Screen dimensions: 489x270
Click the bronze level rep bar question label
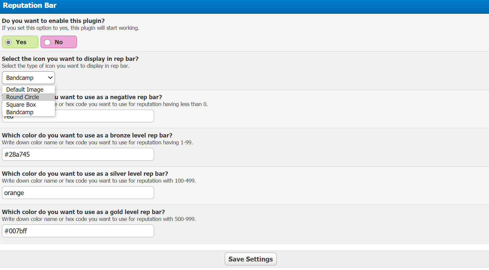(x=87, y=135)
